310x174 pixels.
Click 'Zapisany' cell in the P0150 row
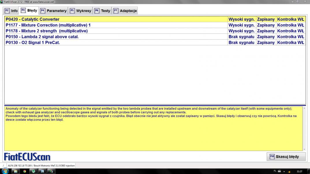coord(266,37)
